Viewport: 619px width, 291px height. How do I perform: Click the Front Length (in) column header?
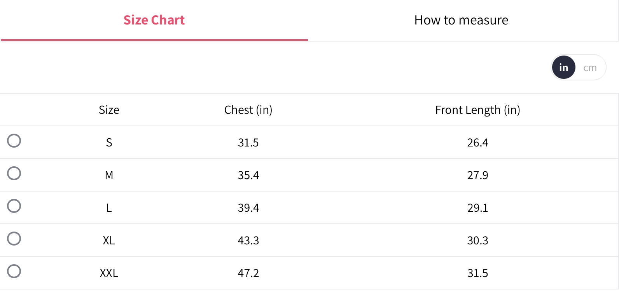[477, 110]
